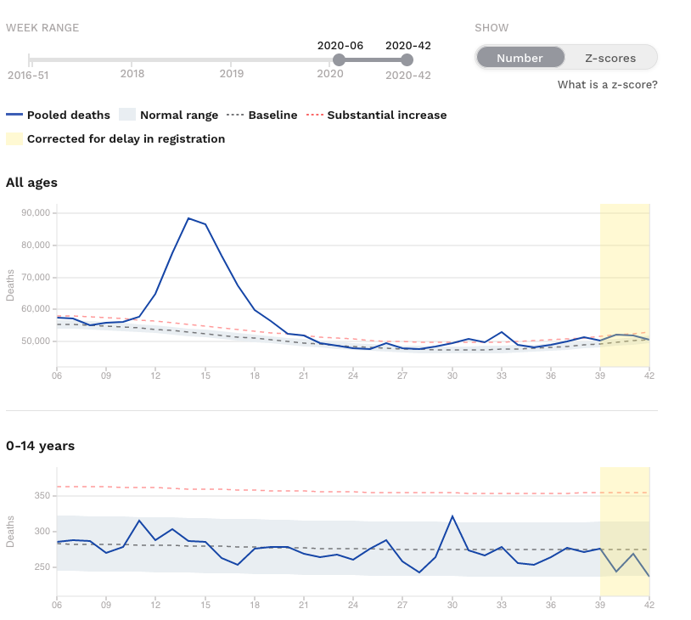Click the week 33 bump in All ages chart
Image resolution: width=691 pixels, height=620 pixels.
click(502, 332)
